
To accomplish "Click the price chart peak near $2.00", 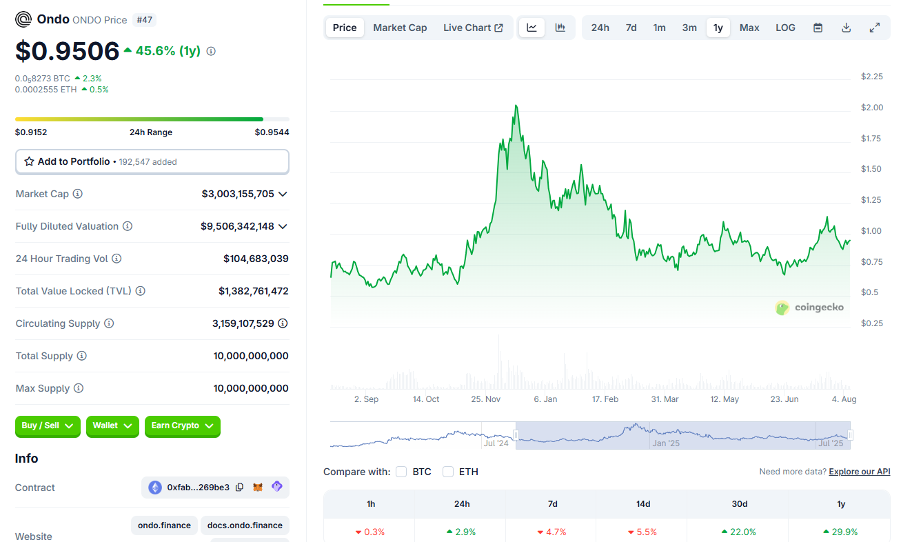I will pos(516,106).
